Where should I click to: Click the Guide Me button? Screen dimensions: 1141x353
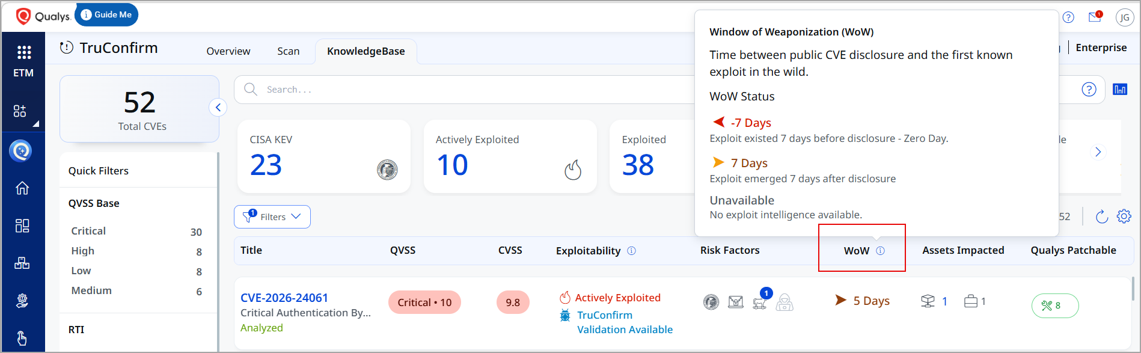106,15
